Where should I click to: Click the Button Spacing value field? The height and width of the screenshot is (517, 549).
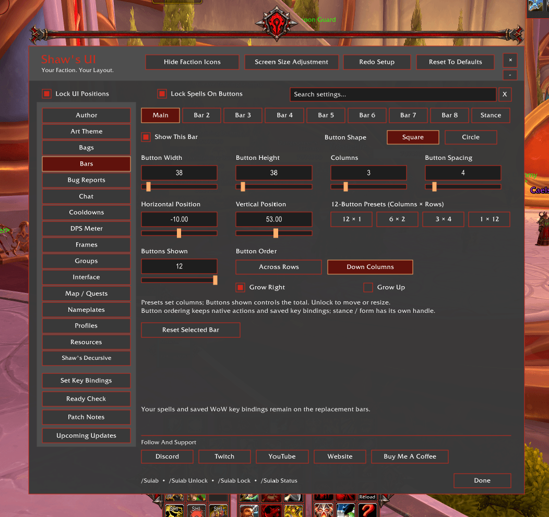(x=463, y=173)
